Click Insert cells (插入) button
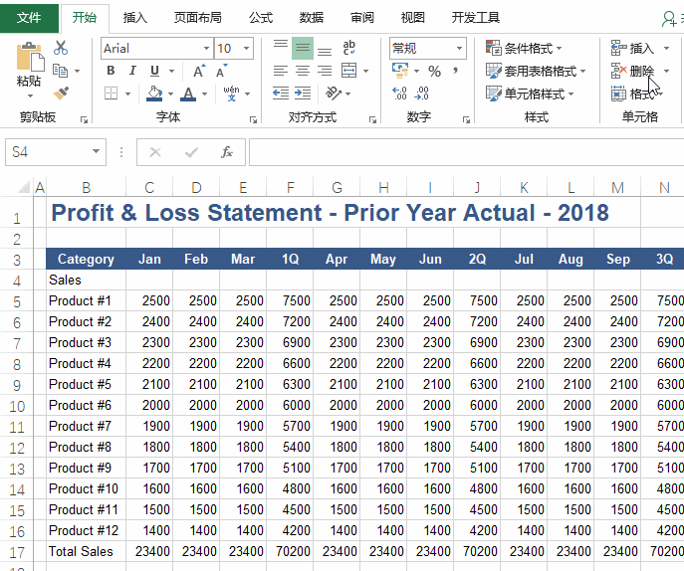 (632, 48)
